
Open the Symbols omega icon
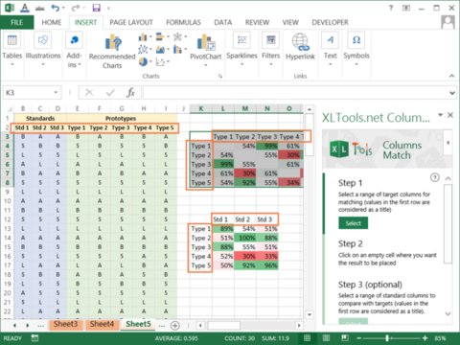pos(356,40)
